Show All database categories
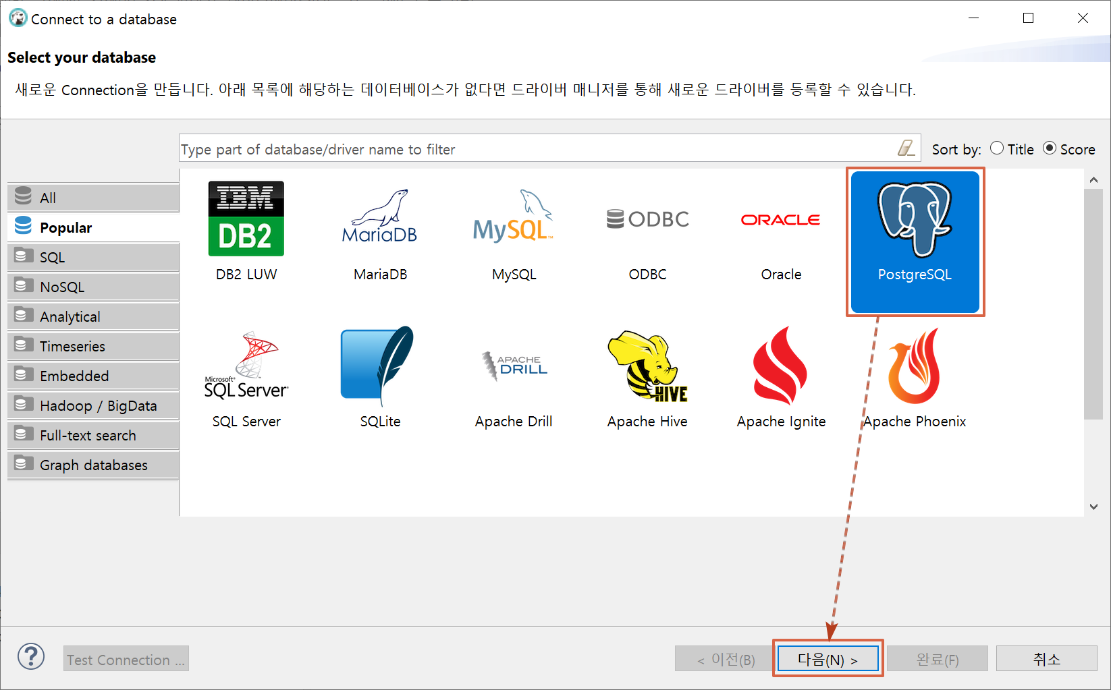Viewport: 1111px width, 690px height. point(93,198)
